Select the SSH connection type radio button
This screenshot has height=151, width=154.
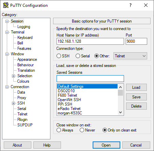(x=59, y=56)
